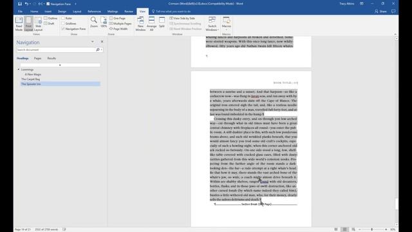This screenshot has height=232, width=412.
Task: Go to The Carpet Bag heading
Action: pyautogui.click(x=31, y=79)
